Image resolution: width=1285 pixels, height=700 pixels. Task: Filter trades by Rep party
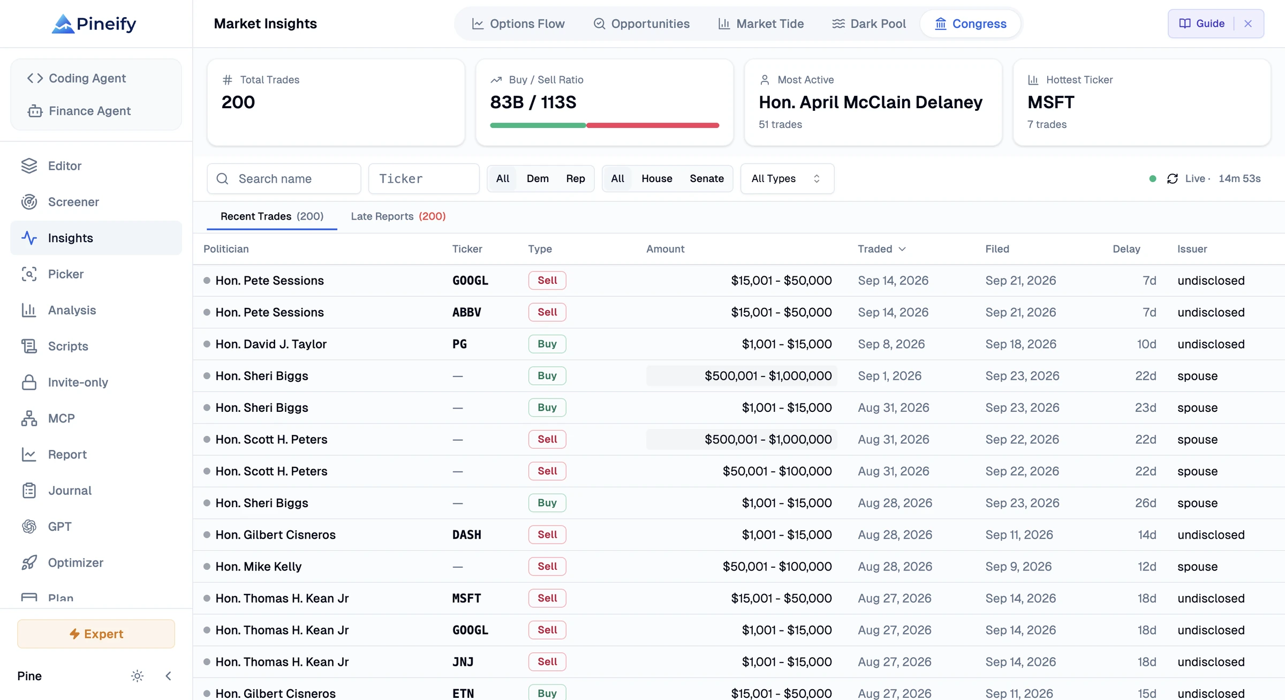(576, 179)
